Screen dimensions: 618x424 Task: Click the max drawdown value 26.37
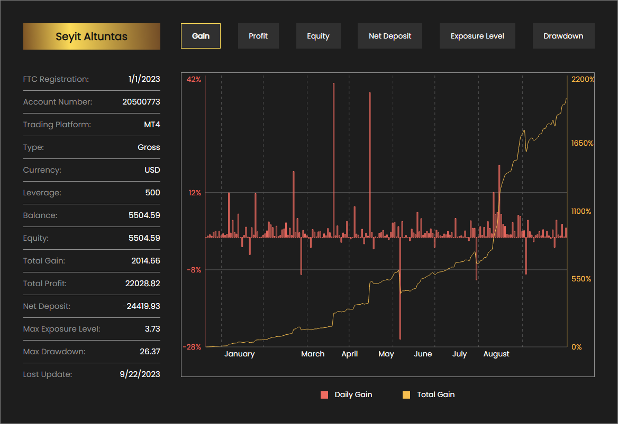tap(150, 352)
